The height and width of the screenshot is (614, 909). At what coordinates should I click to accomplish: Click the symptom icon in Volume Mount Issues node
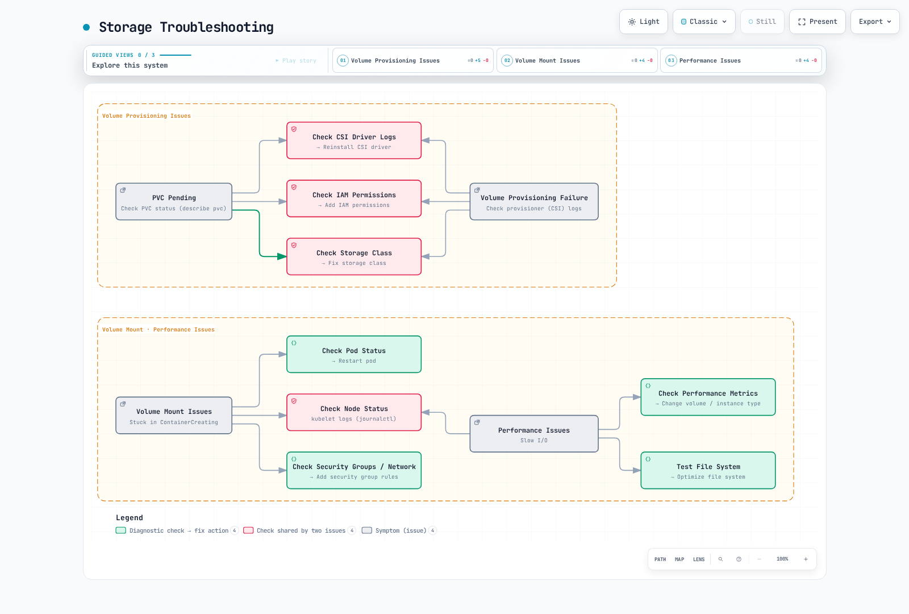coord(123,404)
